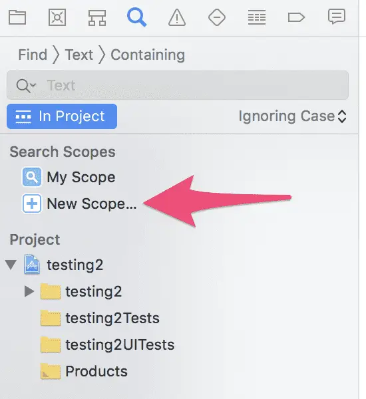The height and width of the screenshot is (399, 366).
Task: Open the Containing match option
Action: coord(148,55)
